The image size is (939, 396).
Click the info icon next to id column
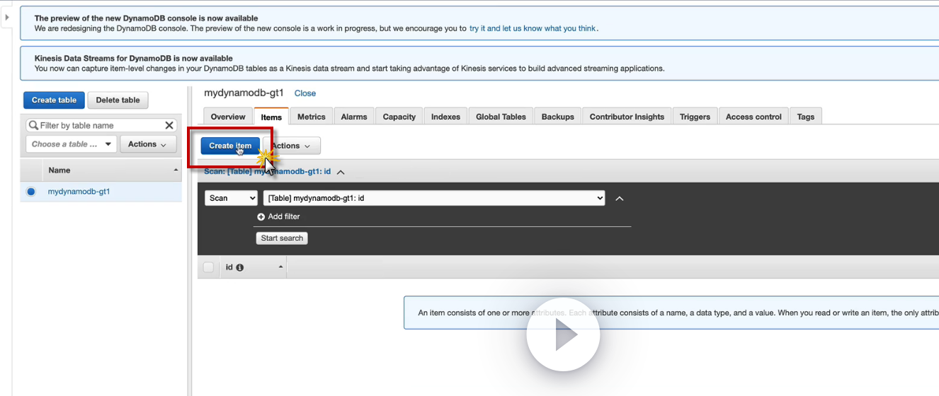(x=240, y=268)
